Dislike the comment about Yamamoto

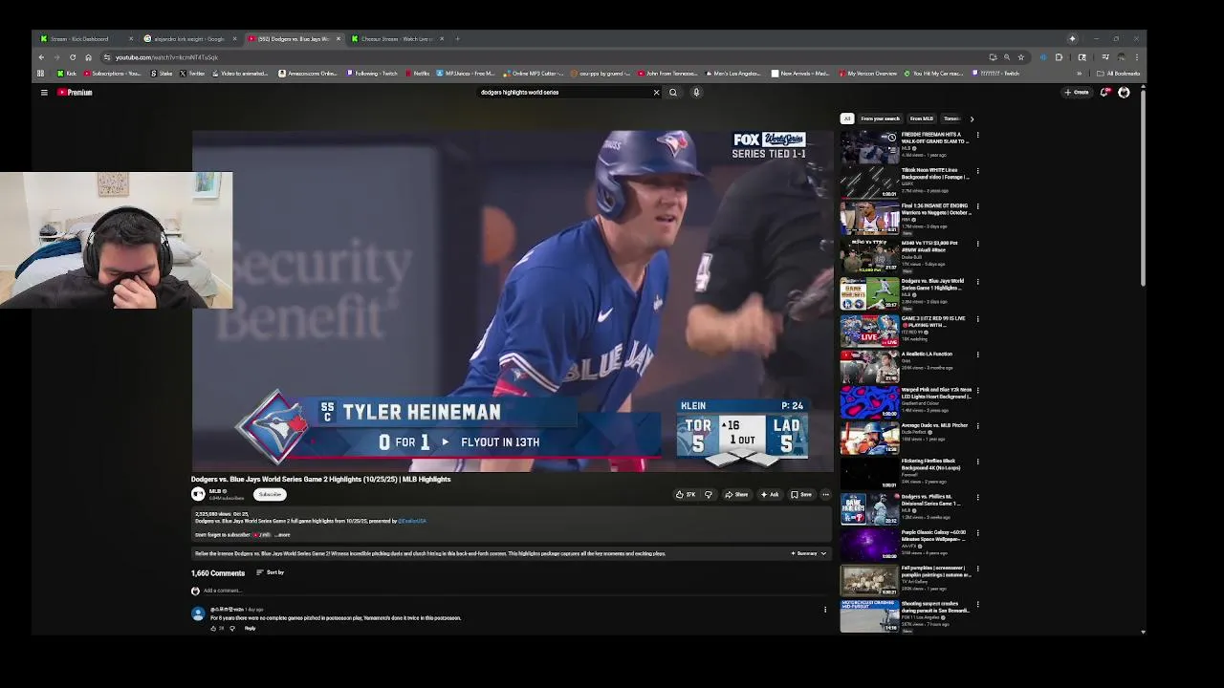pos(231,628)
